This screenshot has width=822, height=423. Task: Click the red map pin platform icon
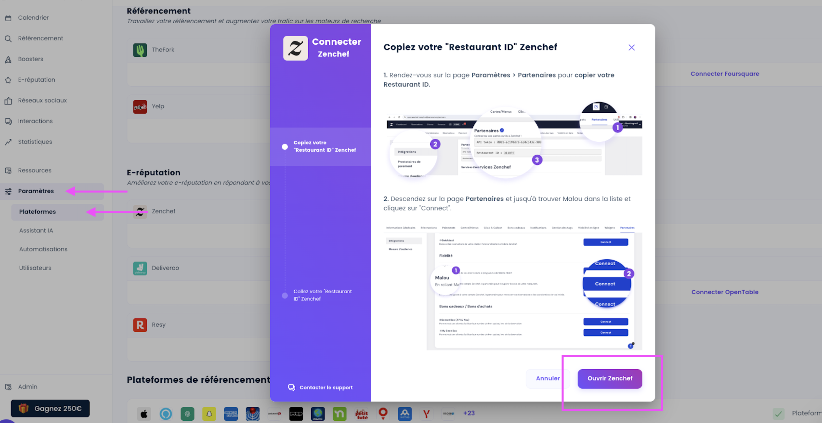click(x=383, y=414)
